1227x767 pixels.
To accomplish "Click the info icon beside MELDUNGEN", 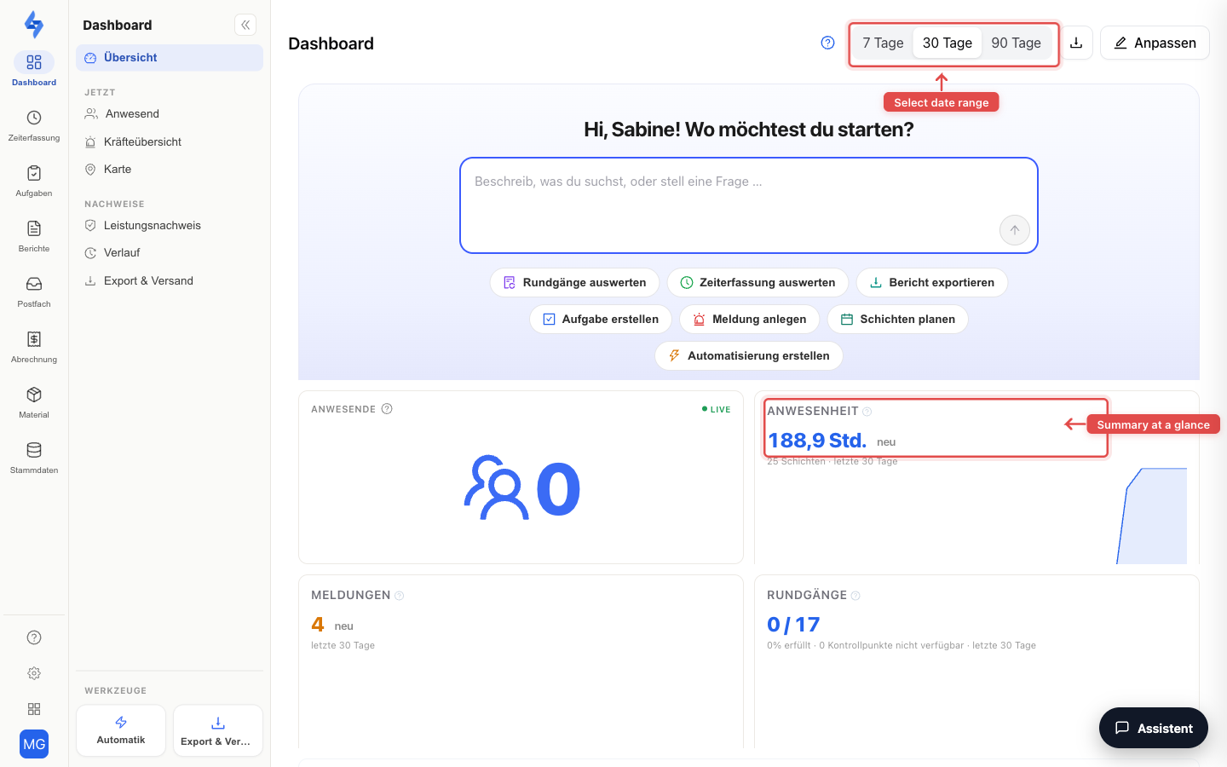I will (399, 596).
